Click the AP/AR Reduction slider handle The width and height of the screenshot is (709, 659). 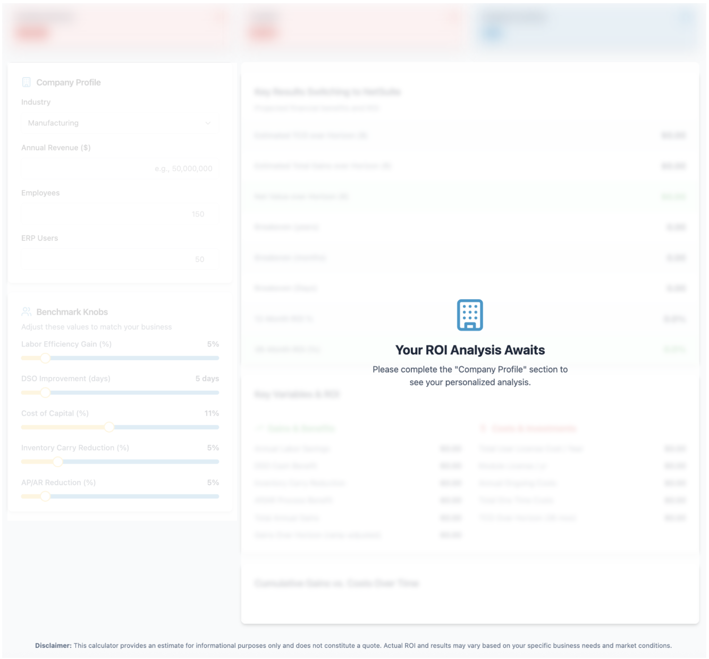click(x=46, y=496)
